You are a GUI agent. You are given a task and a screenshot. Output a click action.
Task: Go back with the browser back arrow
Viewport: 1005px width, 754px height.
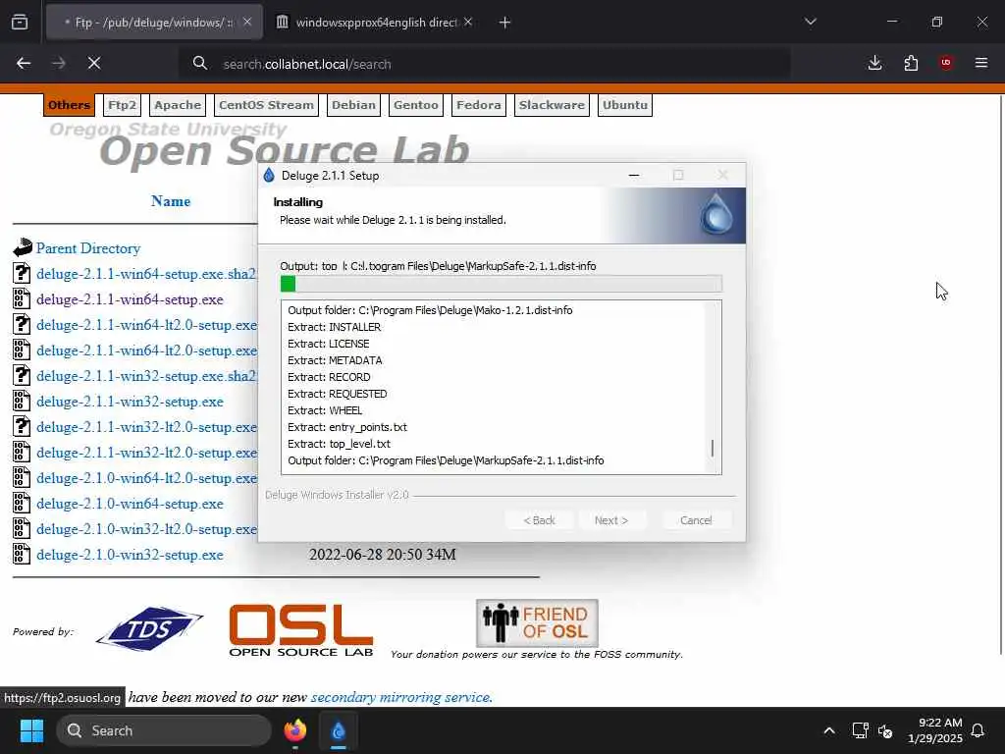24,63
